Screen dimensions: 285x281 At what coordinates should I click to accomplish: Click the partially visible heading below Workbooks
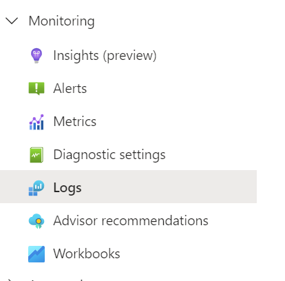pos(56,280)
